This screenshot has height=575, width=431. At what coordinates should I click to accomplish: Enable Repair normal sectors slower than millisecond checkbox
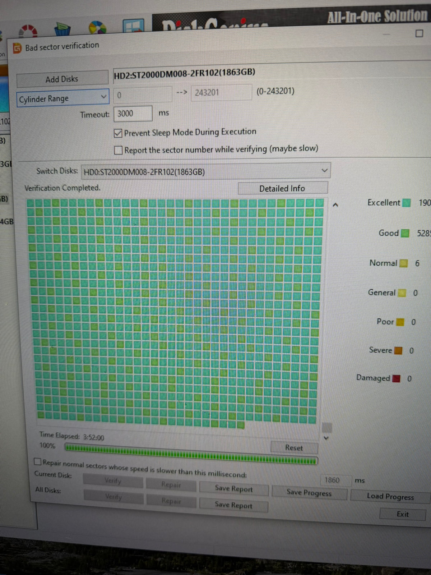[x=37, y=461]
